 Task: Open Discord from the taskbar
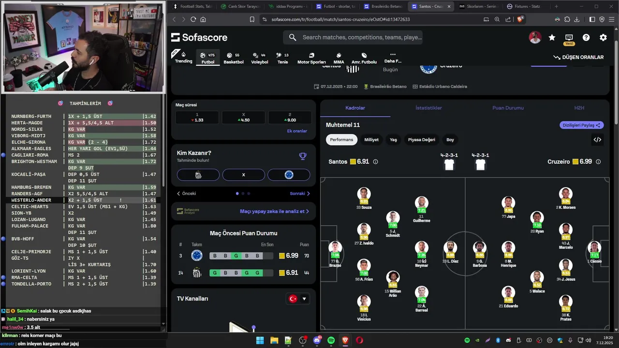(317, 340)
